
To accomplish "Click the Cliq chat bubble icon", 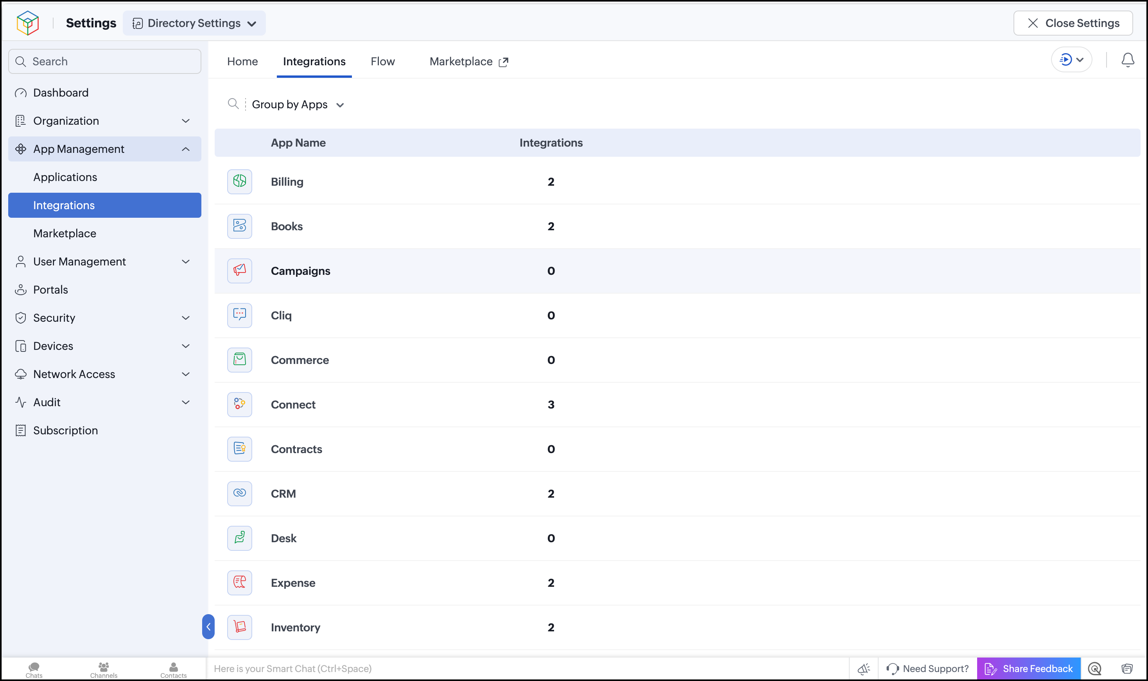I will [240, 315].
